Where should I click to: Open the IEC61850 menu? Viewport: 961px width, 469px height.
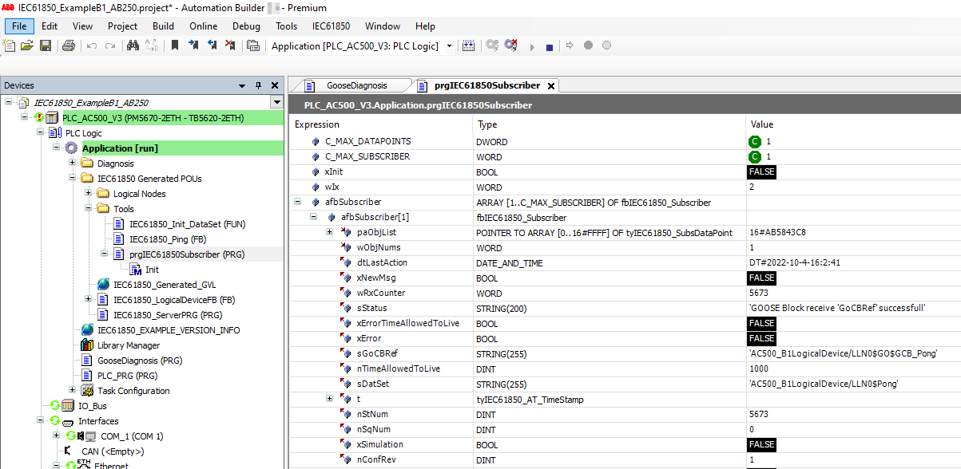click(331, 26)
